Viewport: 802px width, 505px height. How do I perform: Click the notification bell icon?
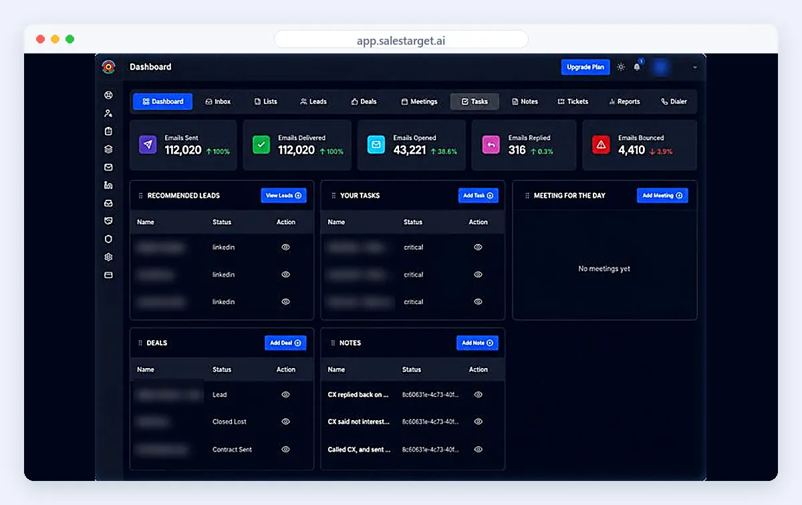click(637, 67)
